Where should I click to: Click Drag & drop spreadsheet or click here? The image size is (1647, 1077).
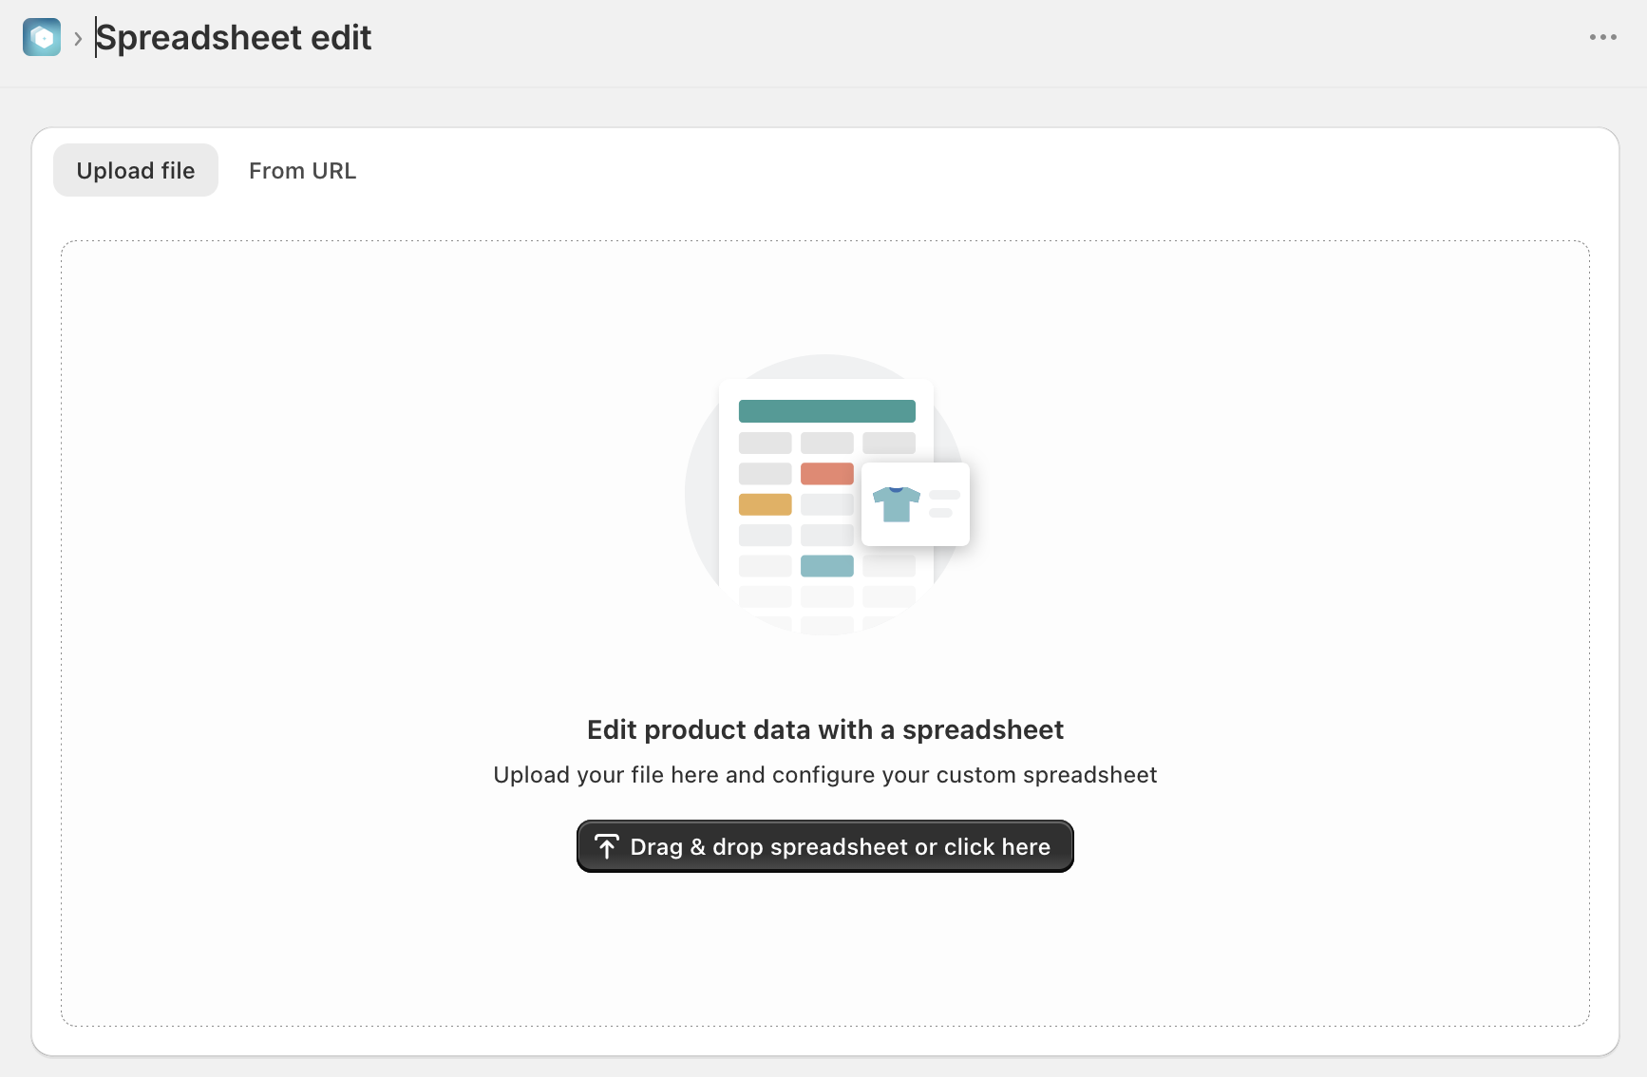click(825, 846)
